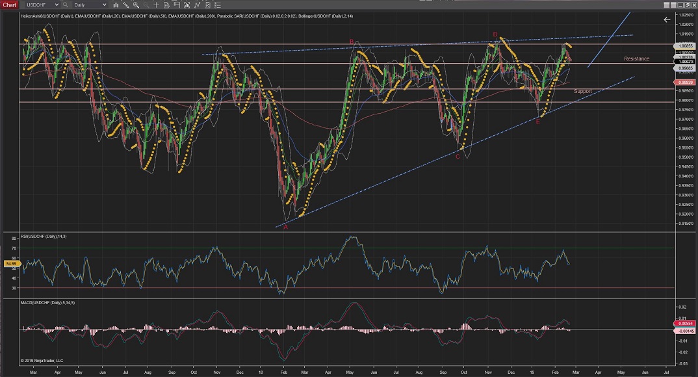The image size is (698, 377).
Task: Click the 0.9150'0 price axis label
Action: tap(686, 224)
